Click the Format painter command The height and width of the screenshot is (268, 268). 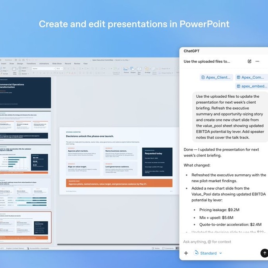[4, 74]
